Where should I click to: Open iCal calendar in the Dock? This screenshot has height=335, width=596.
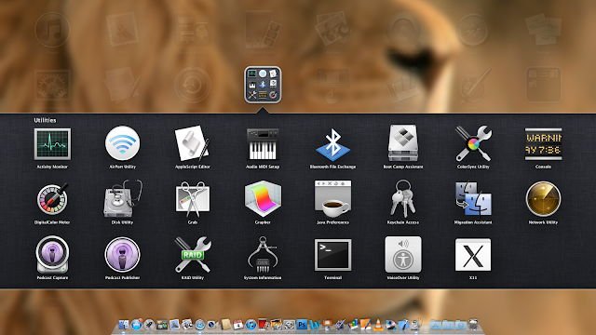238,325
